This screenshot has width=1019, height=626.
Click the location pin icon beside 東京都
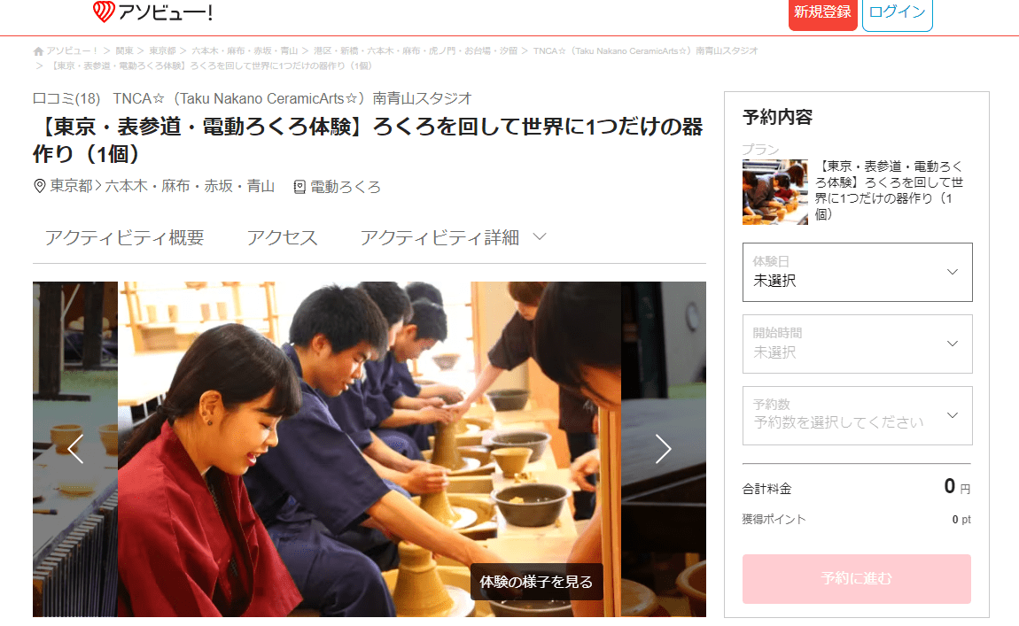(40, 186)
